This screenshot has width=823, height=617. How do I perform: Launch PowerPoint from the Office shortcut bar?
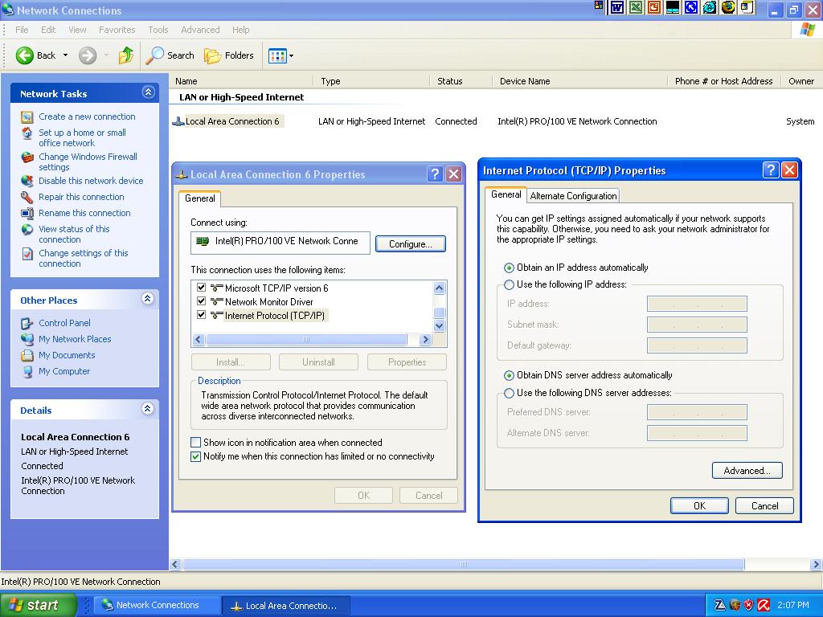coord(654,7)
